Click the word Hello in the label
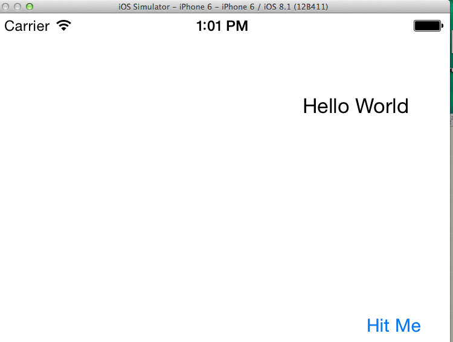Image resolution: width=453 pixels, height=342 pixels. (x=326, y=106)
